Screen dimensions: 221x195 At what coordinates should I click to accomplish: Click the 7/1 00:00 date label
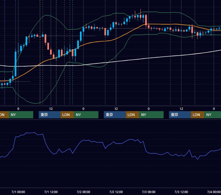click(18, 192)
